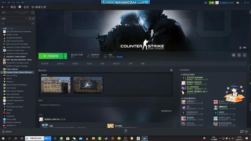Open the first July 5 screenshot thumbnail
Image resolution: width=251 pixels, height=141 pixels.
click(56, 85)
